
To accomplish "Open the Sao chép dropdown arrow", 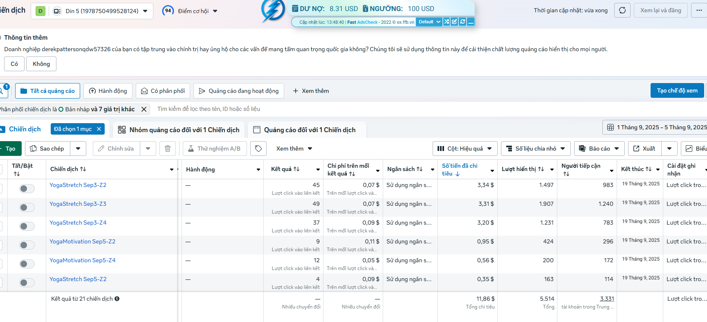I will coord(78,149).
